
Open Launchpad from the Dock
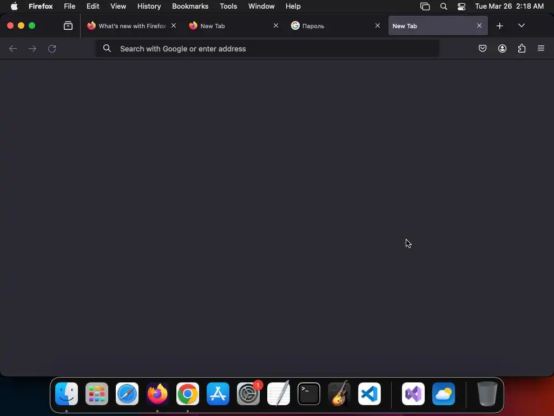(x=97, y=394)
